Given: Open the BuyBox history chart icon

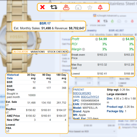Looking at the screenshot, I should (x=7, y=112).
